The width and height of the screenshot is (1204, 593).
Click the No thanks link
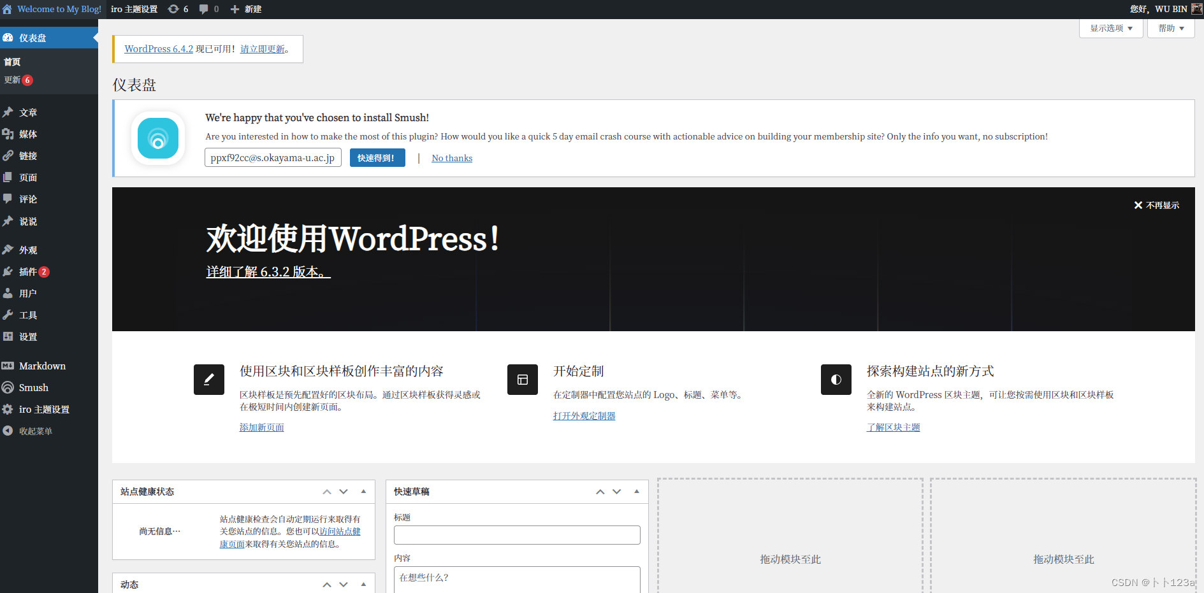click(x=452, y=158)
